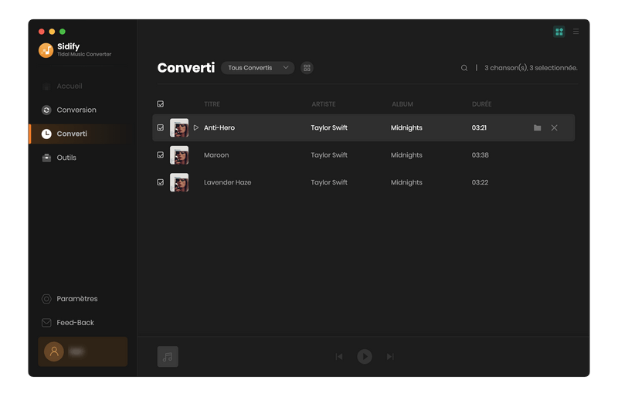Open the user account profile card
618x414 pixels.
click(83, 351)
